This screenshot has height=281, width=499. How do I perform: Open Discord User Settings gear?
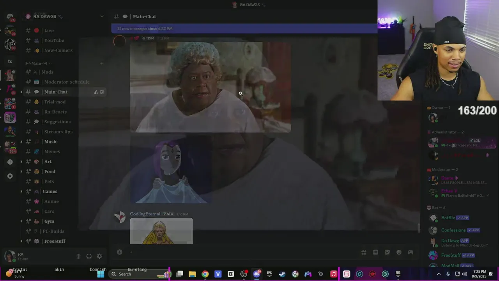[x=99, y=256]
